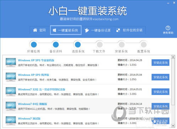Click Windows XP SP3 纯净版 title
The image size is (177, 129).
(x=33, y=75)
